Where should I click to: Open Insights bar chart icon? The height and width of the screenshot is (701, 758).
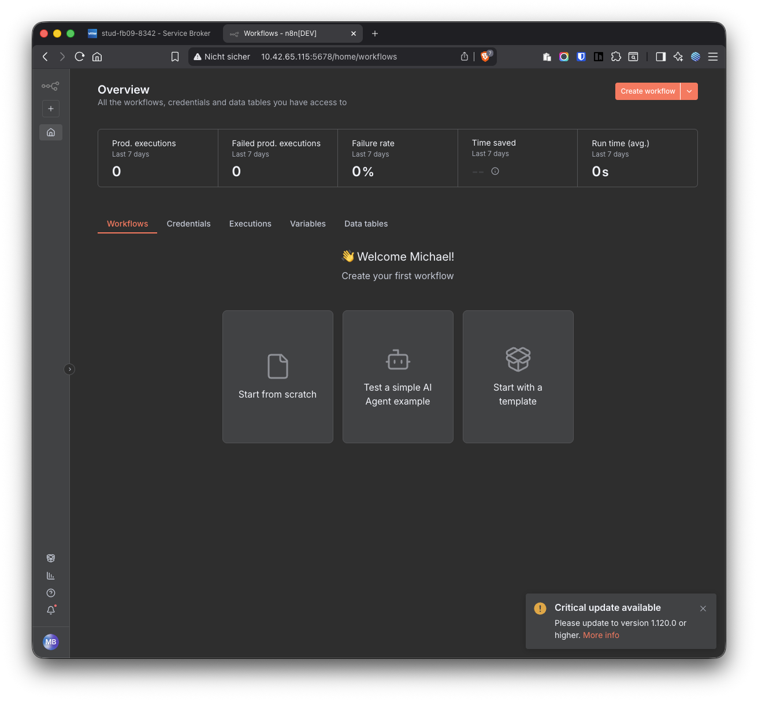coord(51,576)
